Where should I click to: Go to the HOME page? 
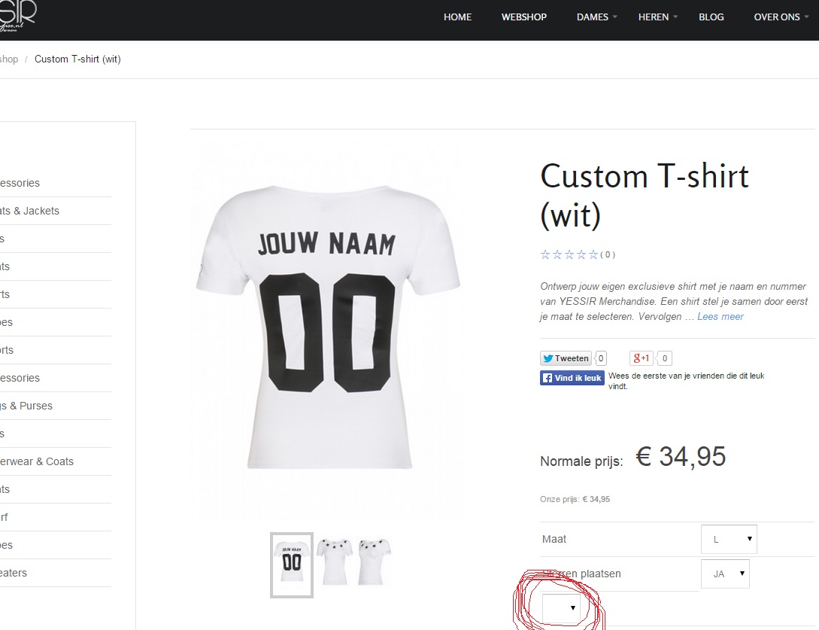(457, 17)
